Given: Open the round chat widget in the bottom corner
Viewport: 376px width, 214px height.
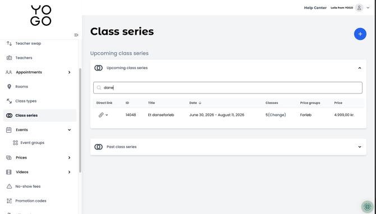Looking at the screenshot, I should (368, 206).
